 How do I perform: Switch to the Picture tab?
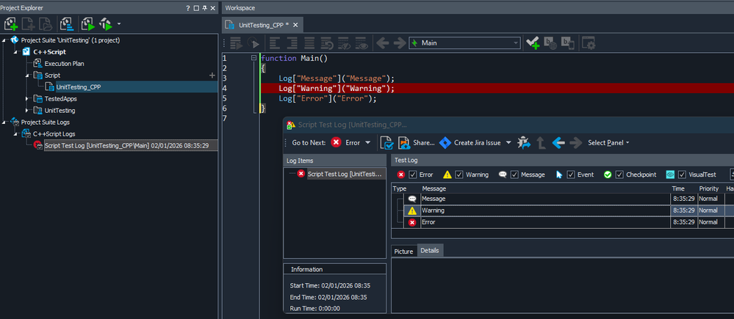(x=403, y=251)
